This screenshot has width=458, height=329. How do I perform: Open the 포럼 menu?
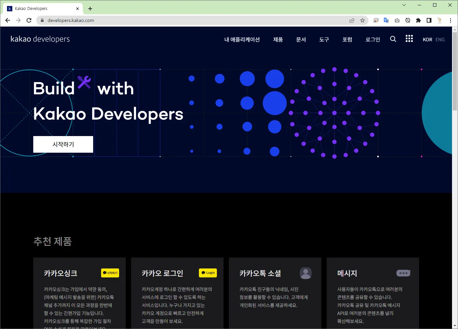[347, 40]
